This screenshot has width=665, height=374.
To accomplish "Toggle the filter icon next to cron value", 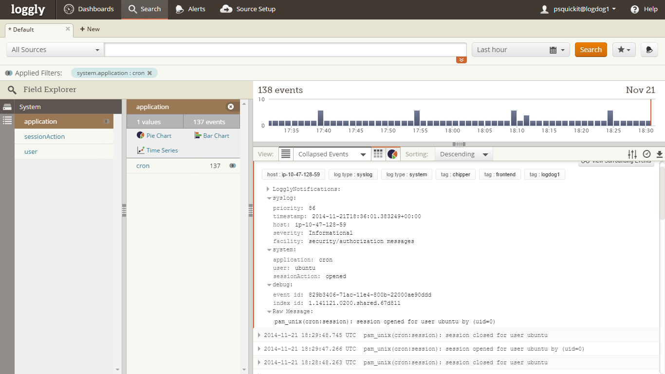I will pos(233,166).
